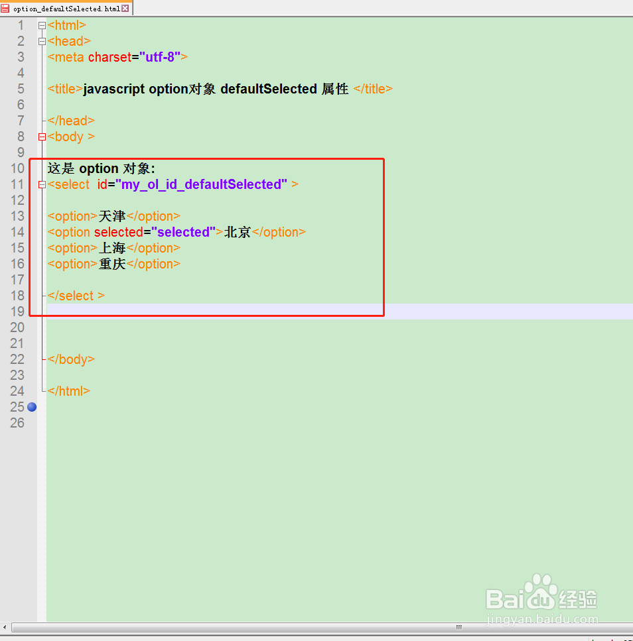
Task: Click the horizontal scrollbar thumb
Action: (322, 627)
